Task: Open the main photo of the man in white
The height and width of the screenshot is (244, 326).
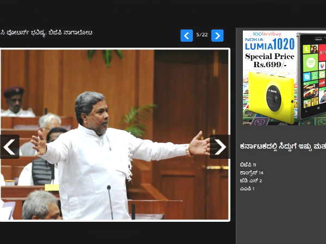Action: click(x=115, y=134)
